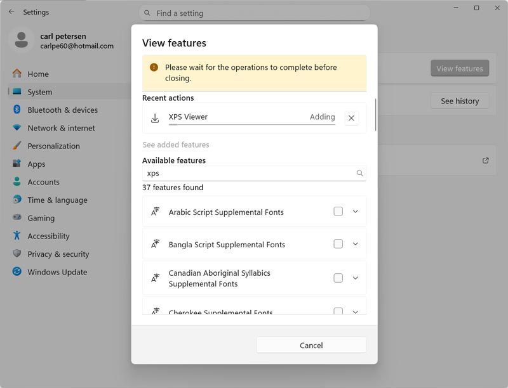Click the XPS Viewer progress bar

point(251,125)
